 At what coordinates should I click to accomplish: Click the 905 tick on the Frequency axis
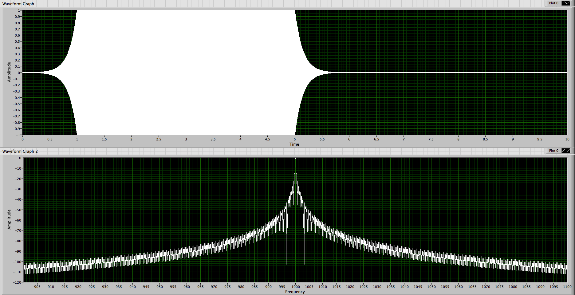(37, 287)
